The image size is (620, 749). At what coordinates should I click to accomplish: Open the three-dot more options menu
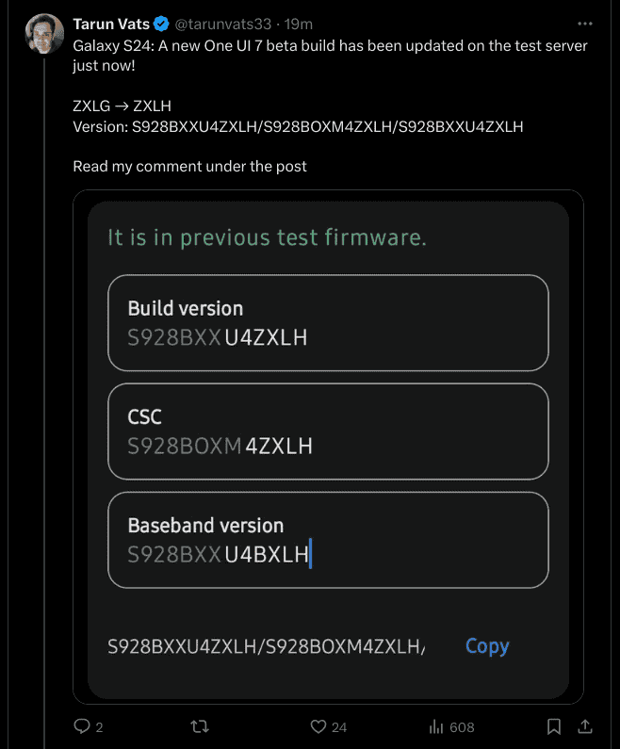coord(585,24)
